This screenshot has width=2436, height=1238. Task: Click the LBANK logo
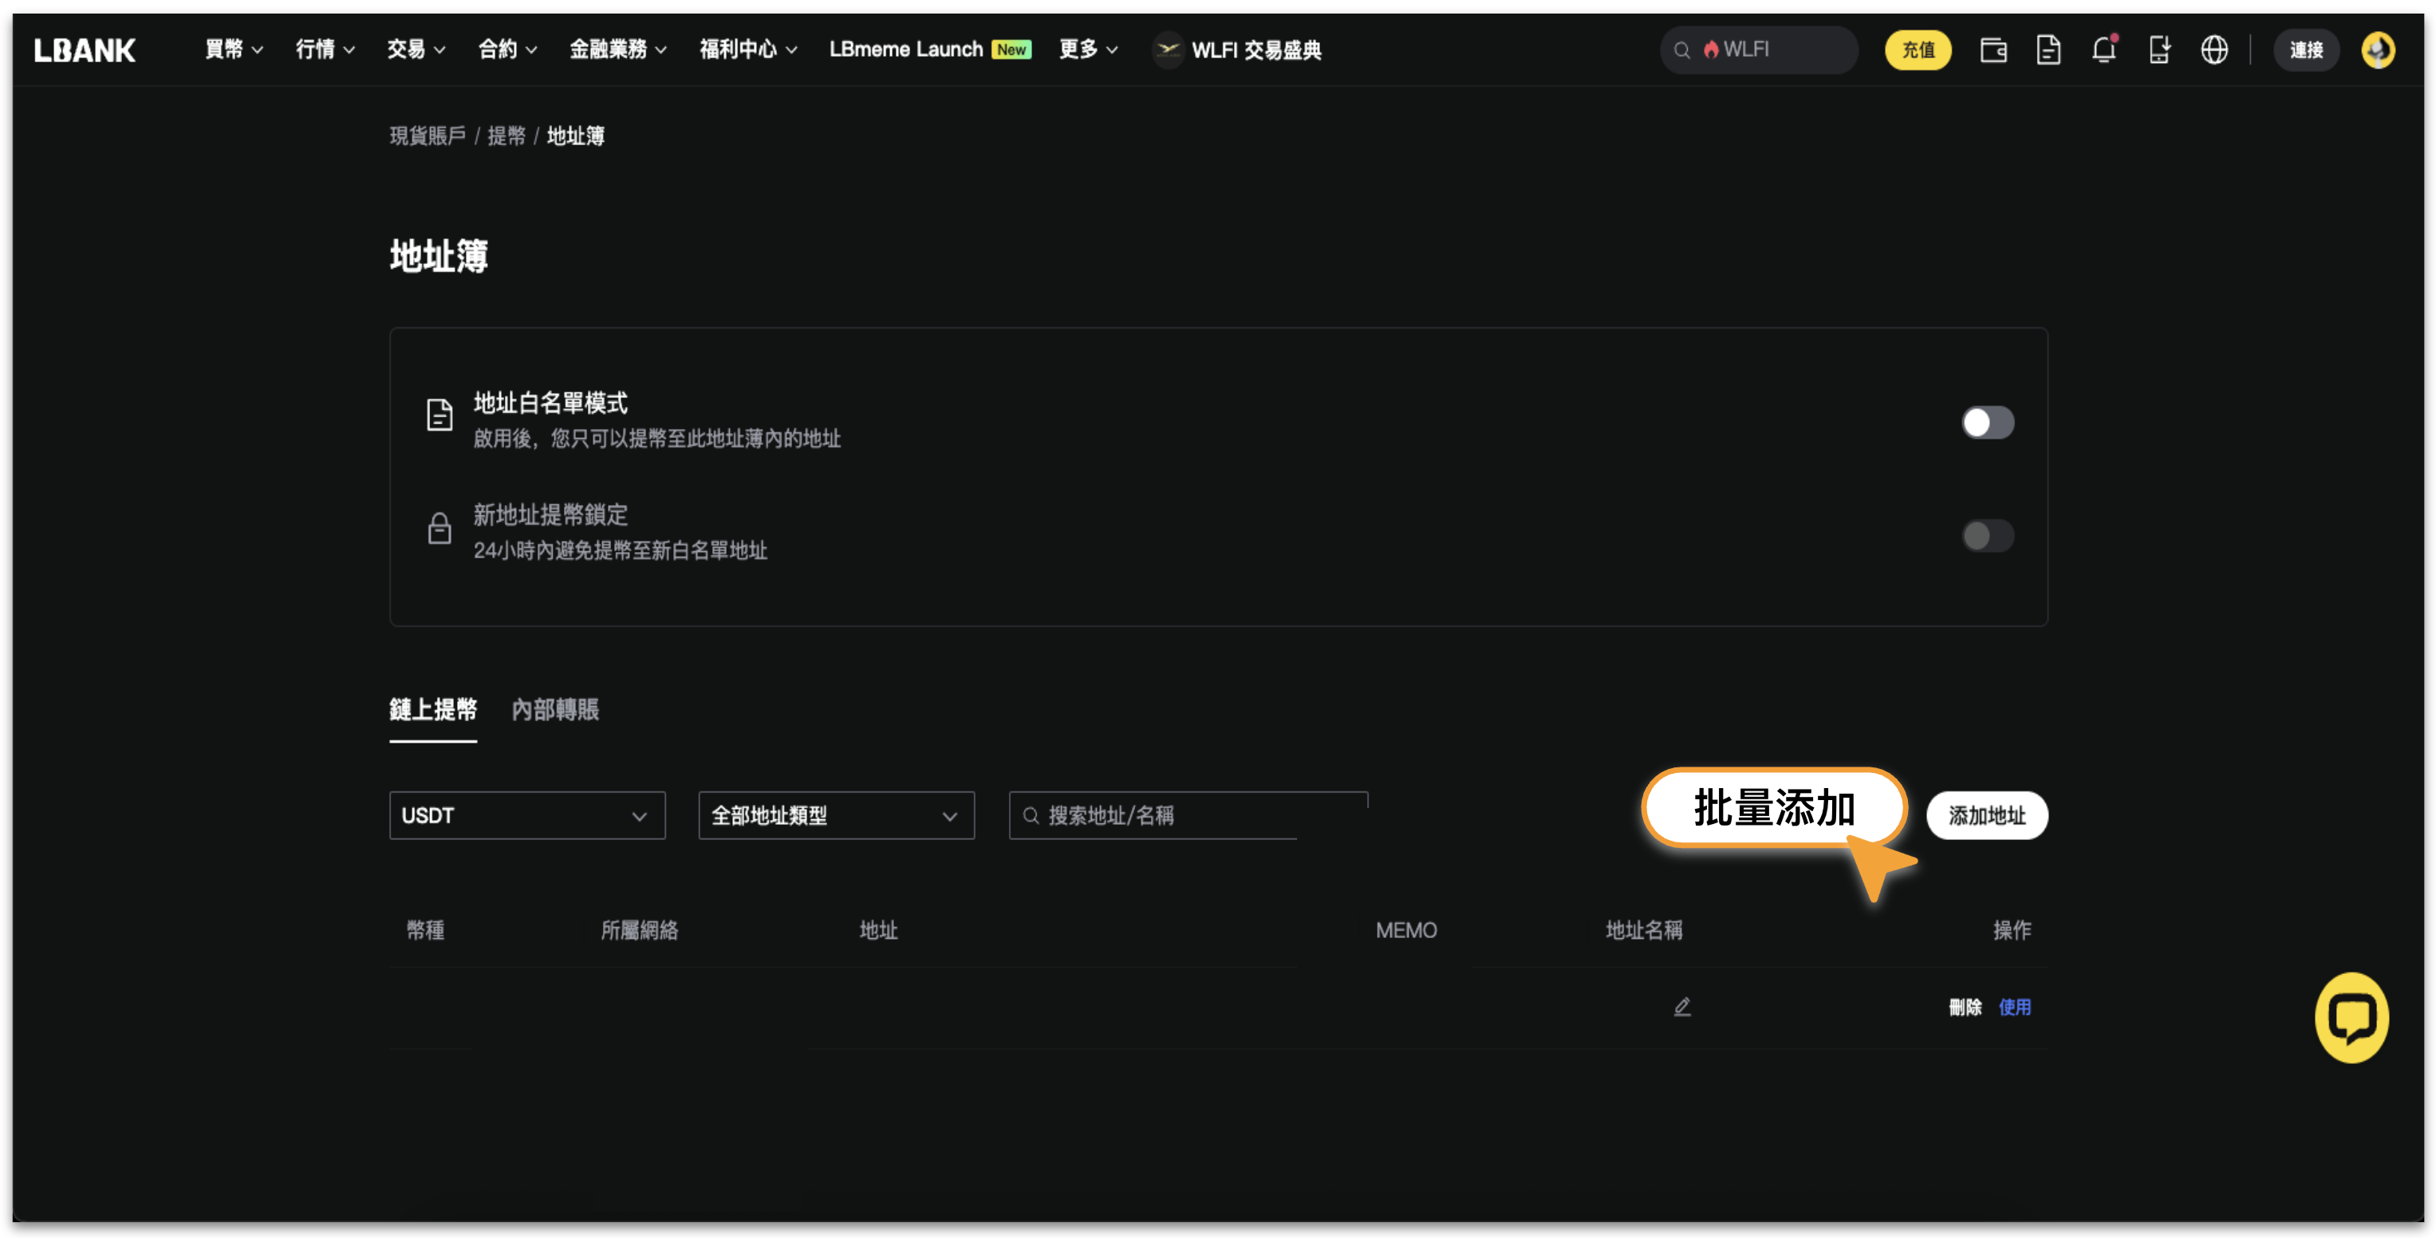pos(85,50)
